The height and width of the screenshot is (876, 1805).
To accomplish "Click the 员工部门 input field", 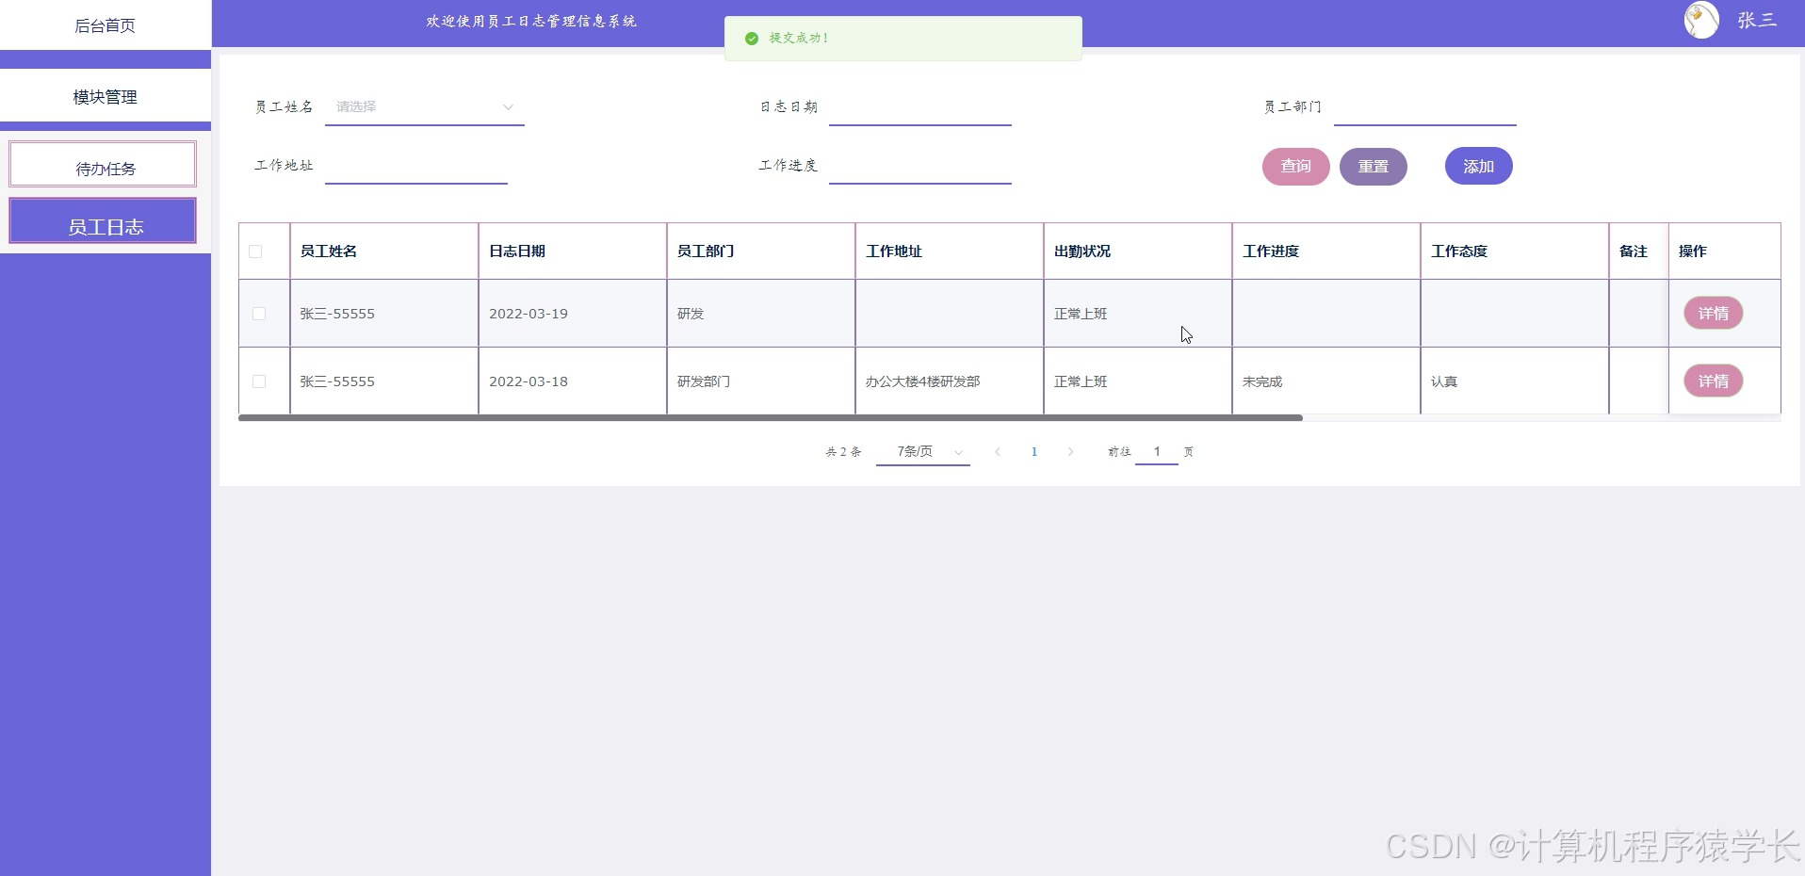I will pos(1424,107).
